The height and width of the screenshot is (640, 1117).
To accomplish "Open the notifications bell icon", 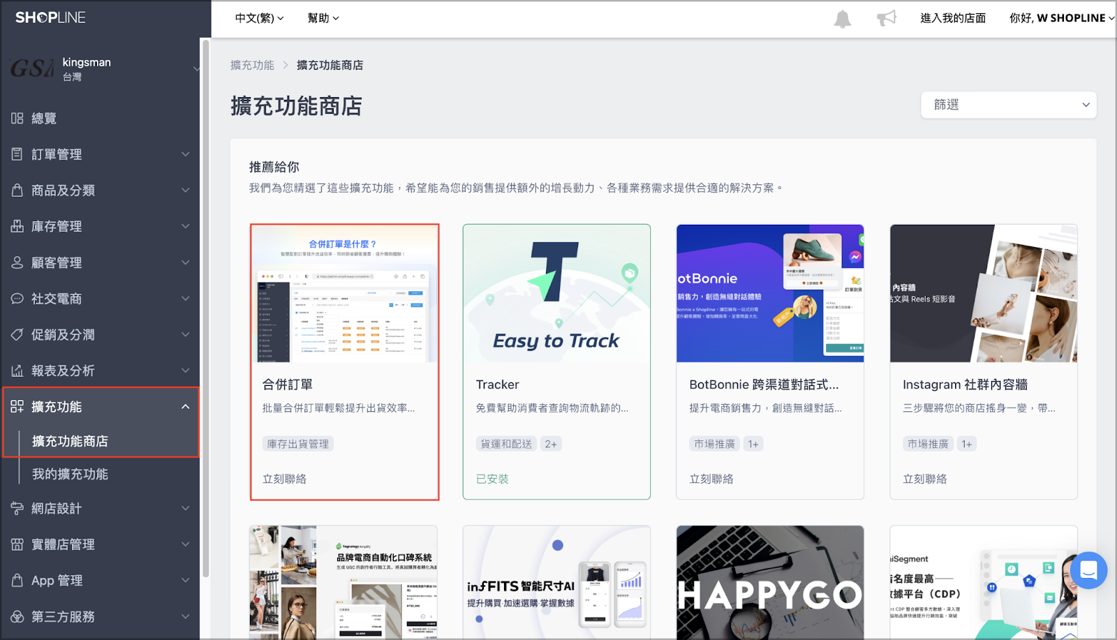I will pyautogui.click(x=843, y=19).
